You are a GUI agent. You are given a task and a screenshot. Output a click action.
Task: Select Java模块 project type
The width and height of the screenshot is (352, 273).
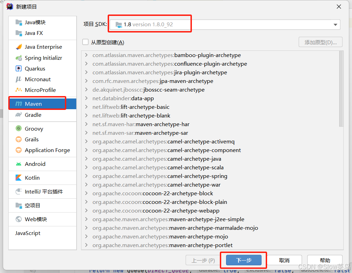[x=42, y=22]
